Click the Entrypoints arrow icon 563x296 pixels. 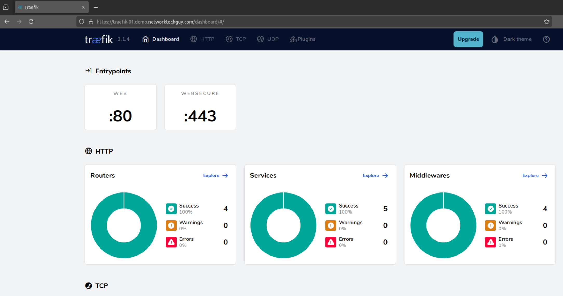tap(89, 71)
